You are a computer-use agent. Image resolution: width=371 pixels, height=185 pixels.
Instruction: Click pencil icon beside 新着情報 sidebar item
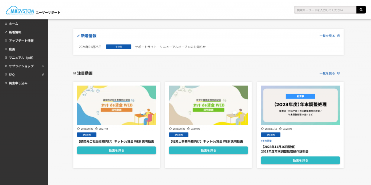point(6,32)
